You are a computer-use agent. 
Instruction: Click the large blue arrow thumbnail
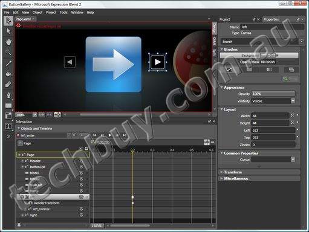point(114,65)
